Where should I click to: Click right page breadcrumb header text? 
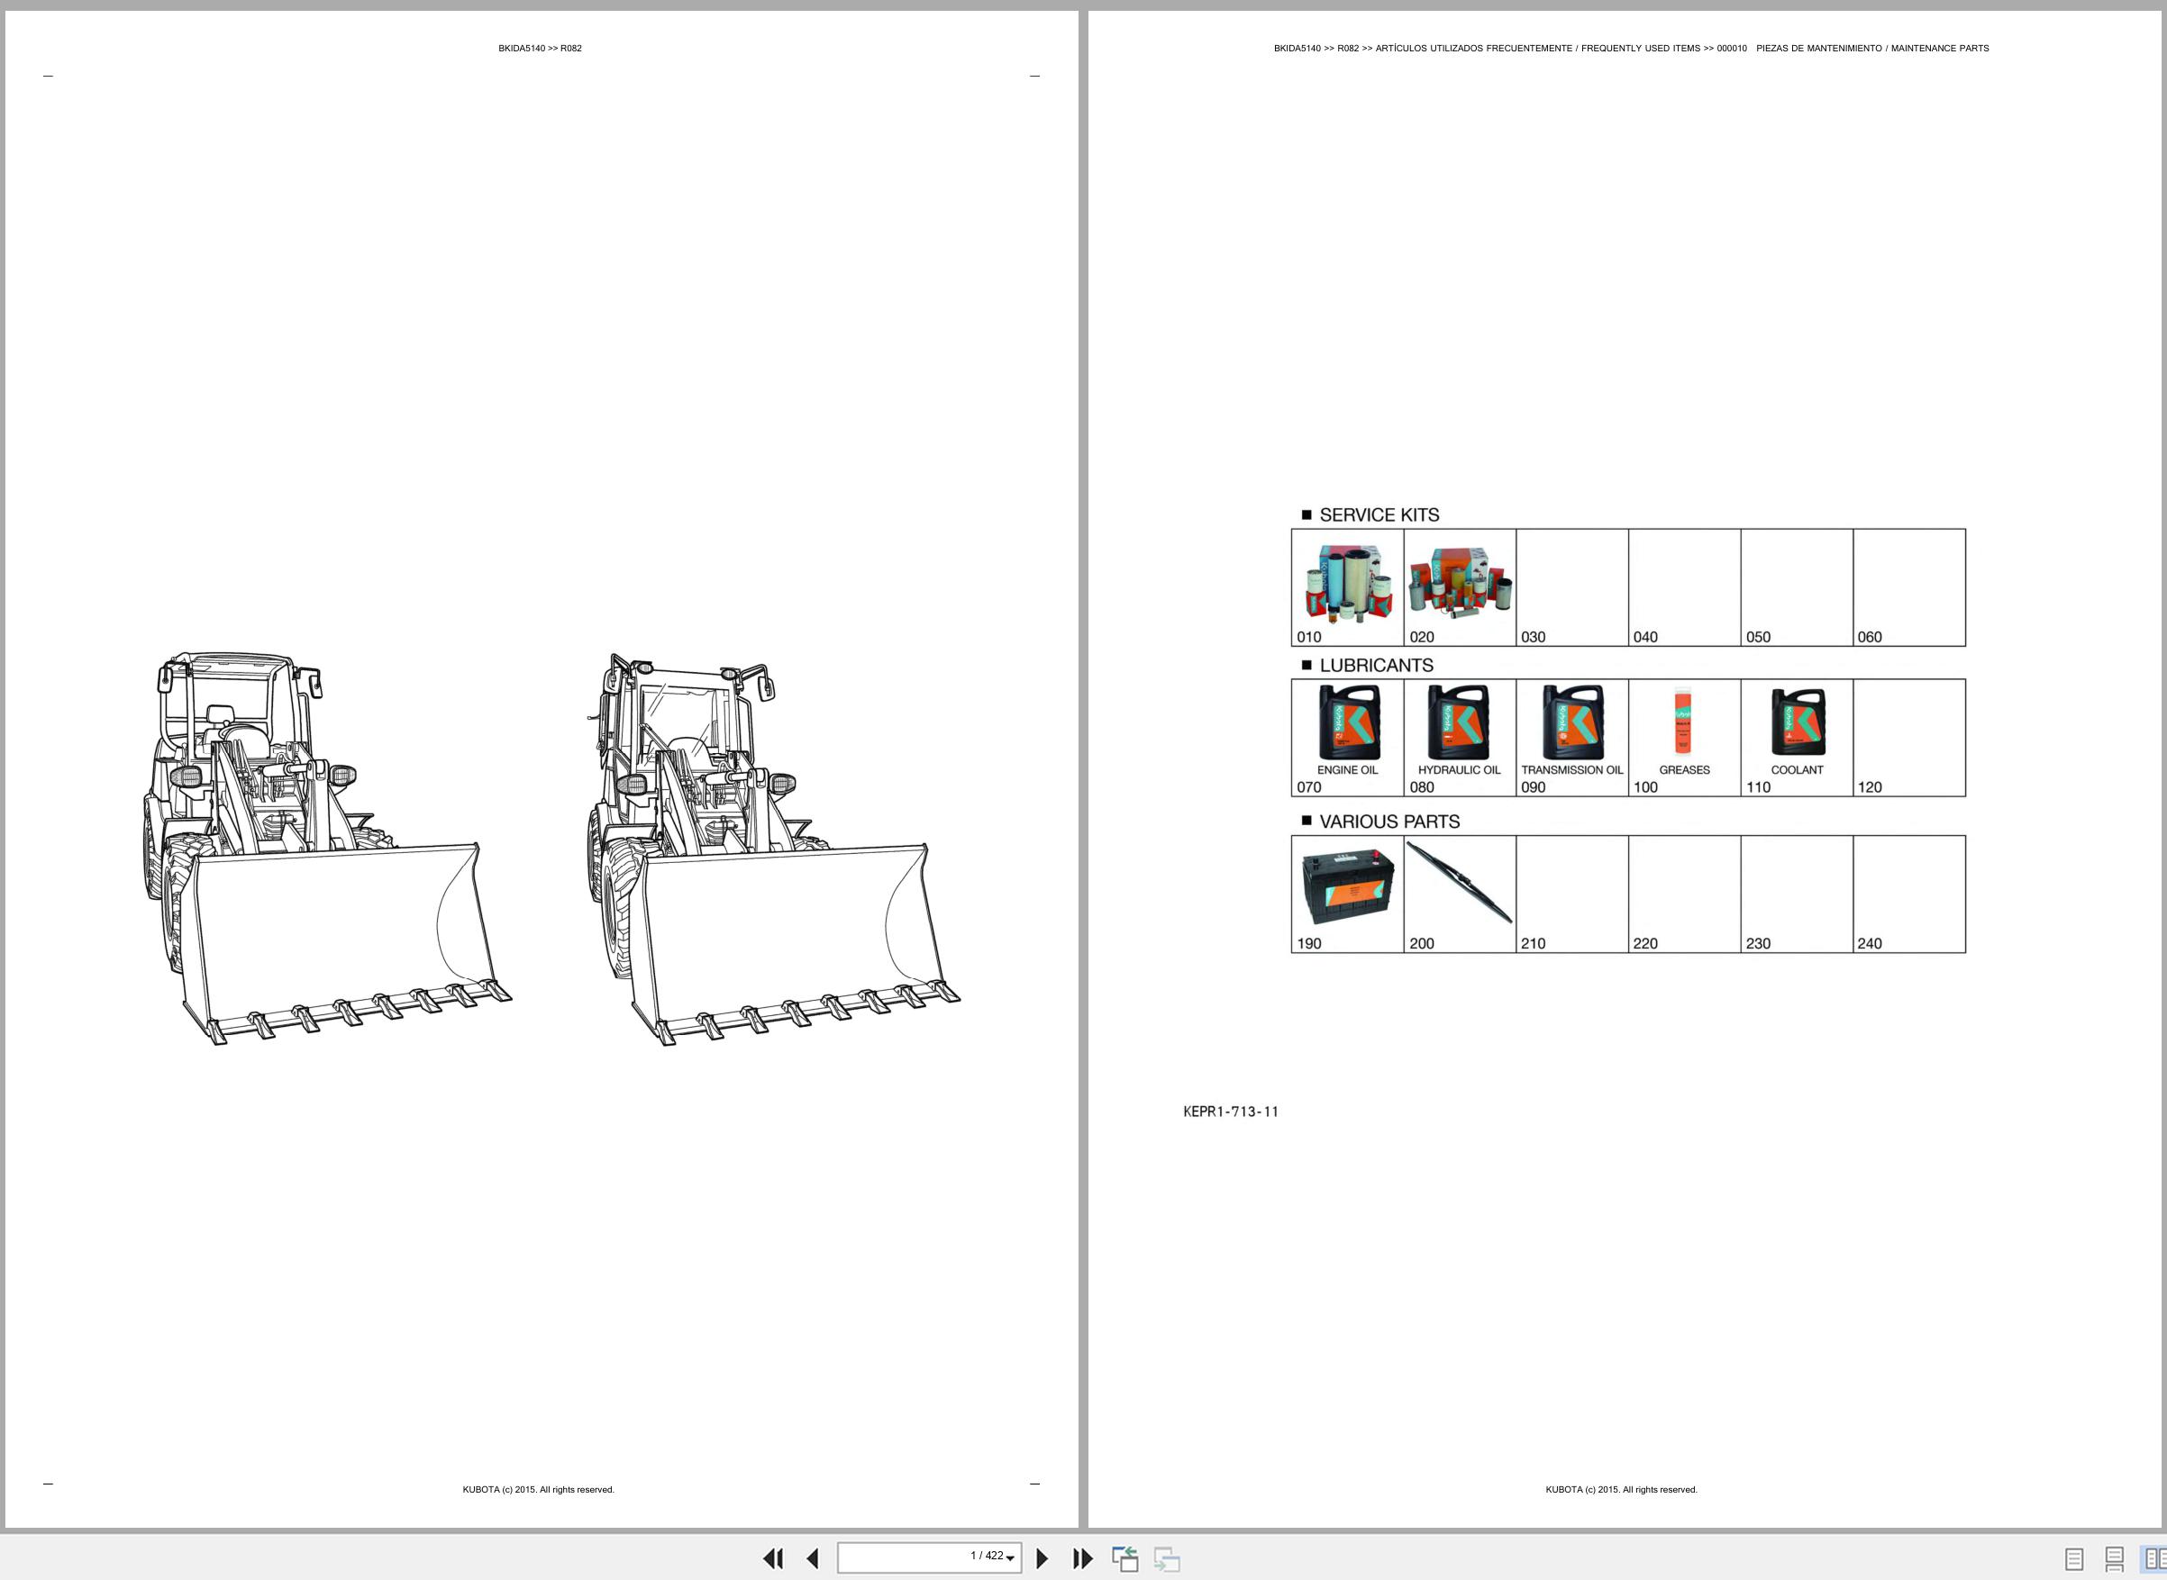point(1631,48)
